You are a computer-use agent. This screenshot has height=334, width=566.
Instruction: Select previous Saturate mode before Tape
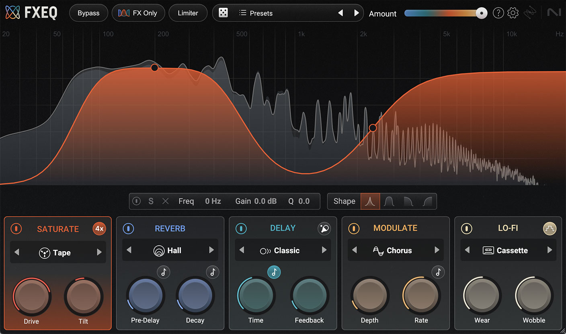16,253
